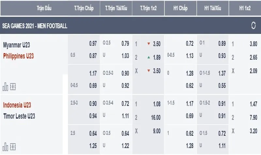Select draw odds 3.50 for Myanmar match
The image size is (261, 155).
pos(157,71)
